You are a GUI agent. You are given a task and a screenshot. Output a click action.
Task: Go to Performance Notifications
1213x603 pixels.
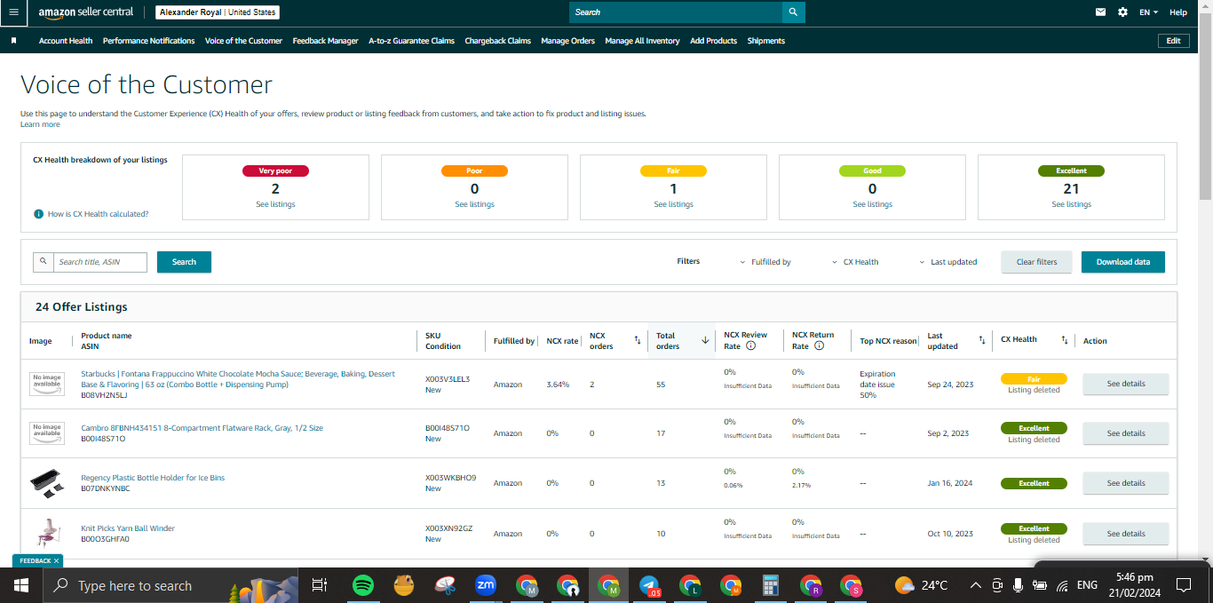(148, 41)
